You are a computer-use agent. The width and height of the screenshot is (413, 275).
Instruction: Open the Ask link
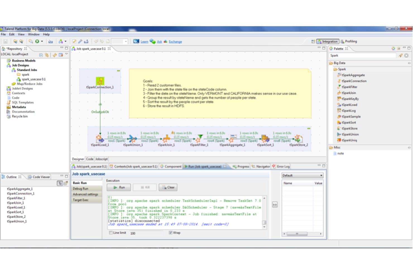coord(159,42)
